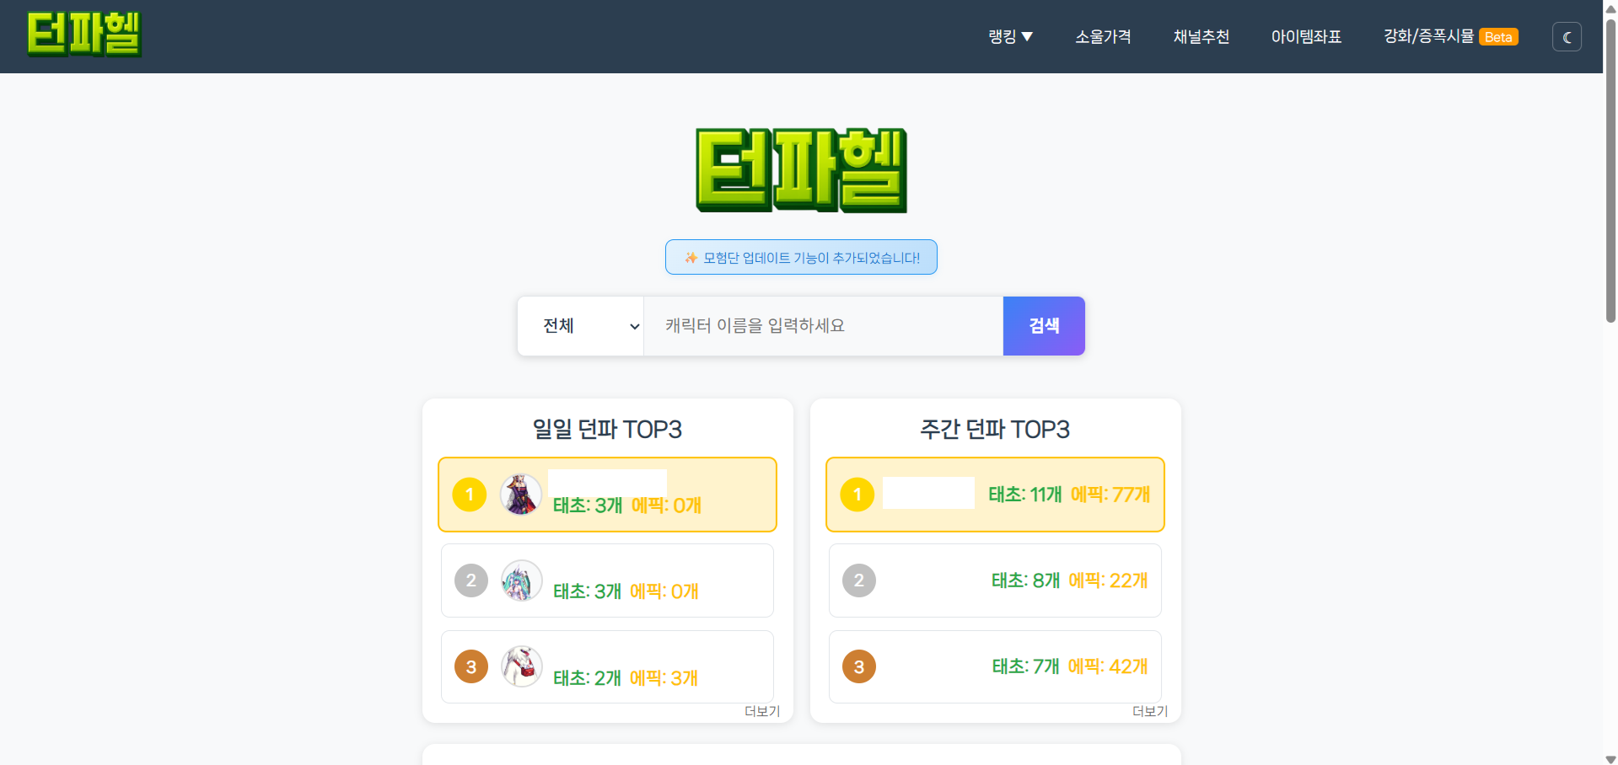Screen dimensions: 1618x765
Task: Focus the character name search field
Action: [822, 326]
